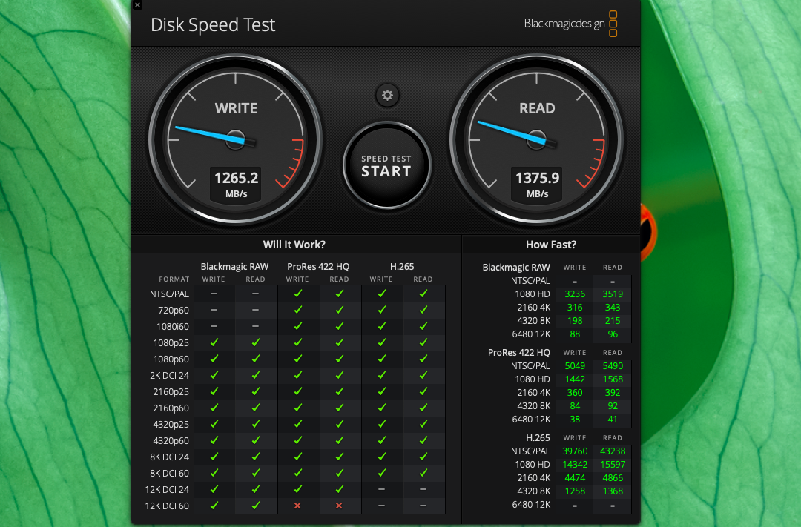Screen dimensions: 801x527
Task: Click H.265 write checkmark for 8K DCI 60
Action: (x=382, y=473)
